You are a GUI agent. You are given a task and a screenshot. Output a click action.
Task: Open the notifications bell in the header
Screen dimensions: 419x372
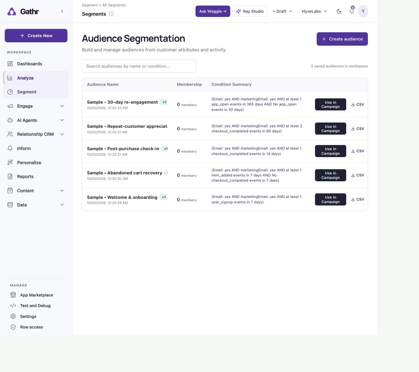pos(352,11)
